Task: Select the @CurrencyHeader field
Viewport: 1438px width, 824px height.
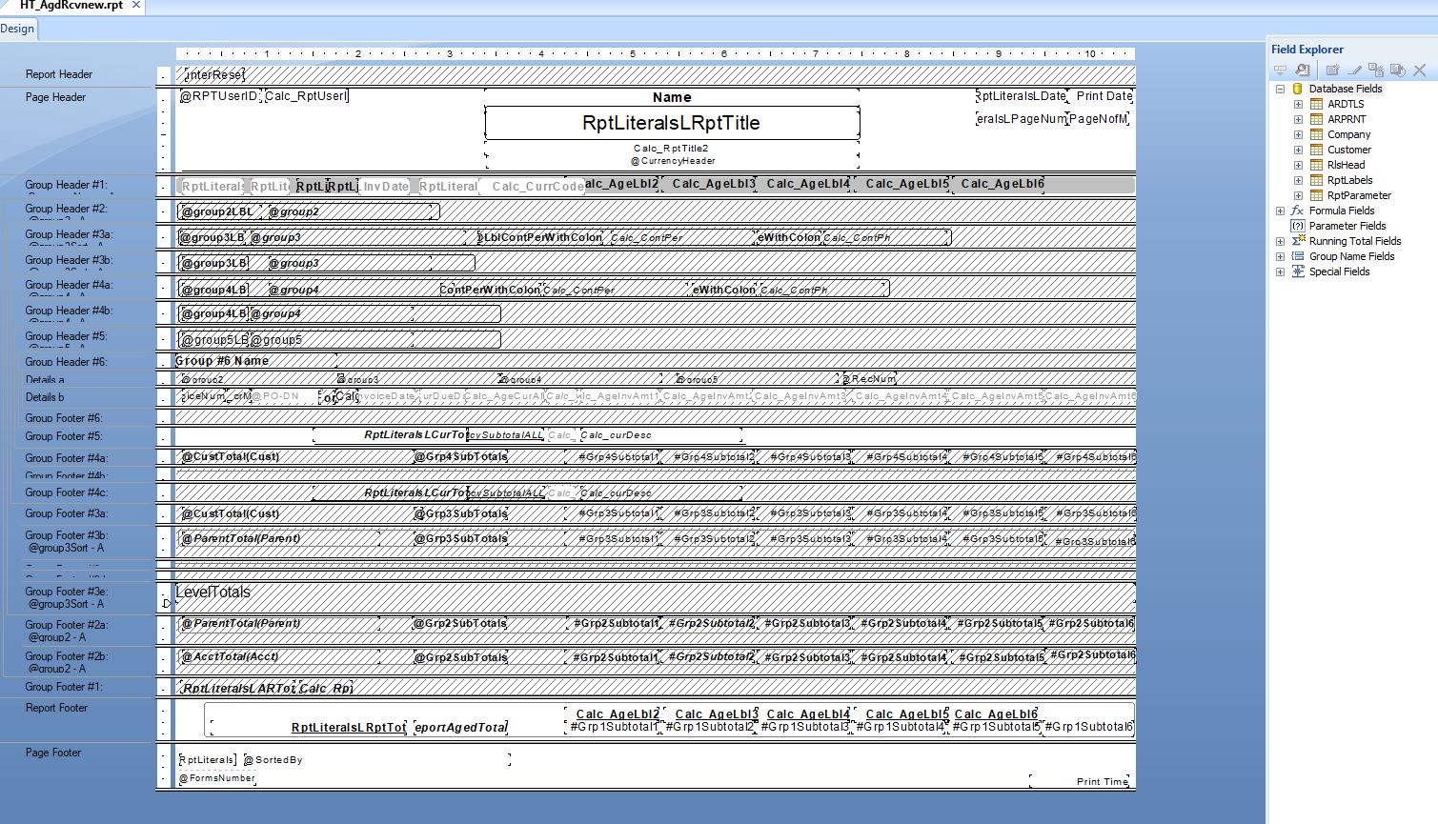Action: click(673, 161)
